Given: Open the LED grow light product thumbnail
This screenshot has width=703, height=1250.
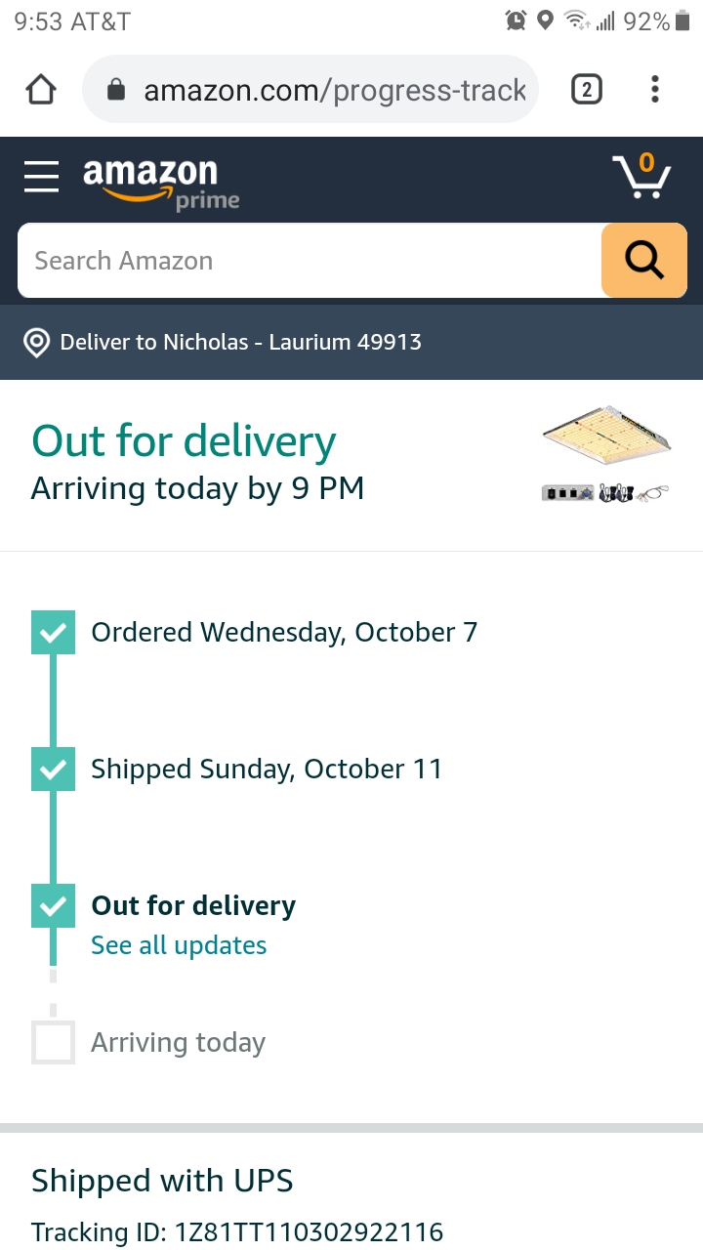Looking at the screenshot, I should pyautogui.click(x=606, y=434).
